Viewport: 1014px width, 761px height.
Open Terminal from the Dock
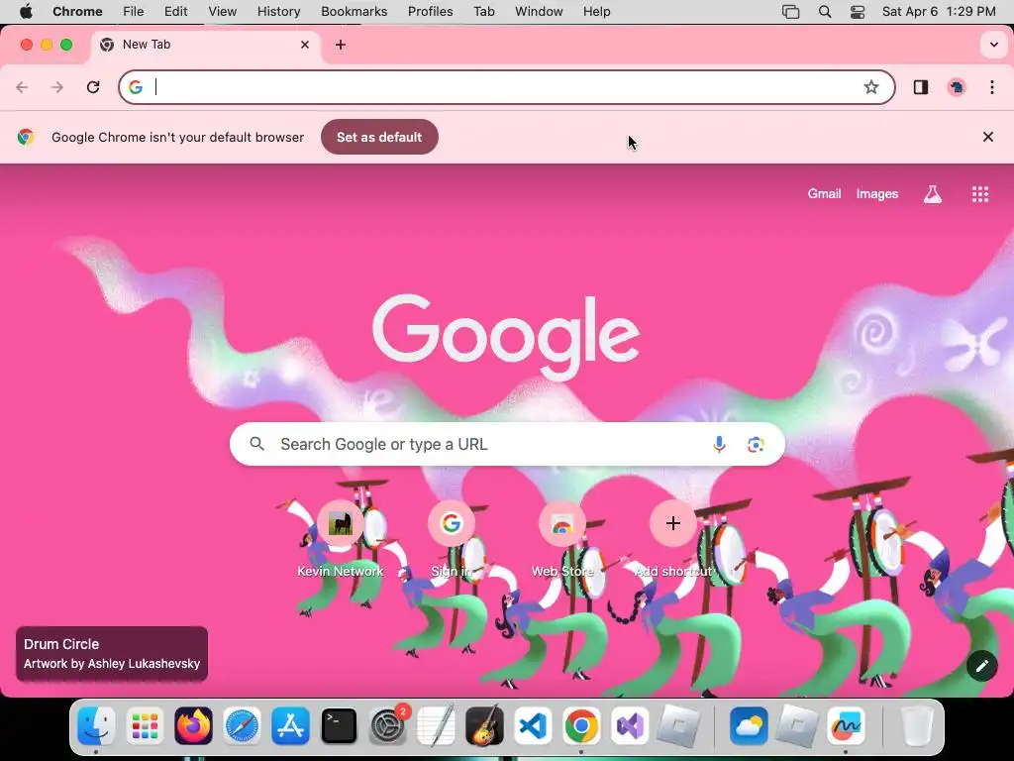[x=339, y=726]
